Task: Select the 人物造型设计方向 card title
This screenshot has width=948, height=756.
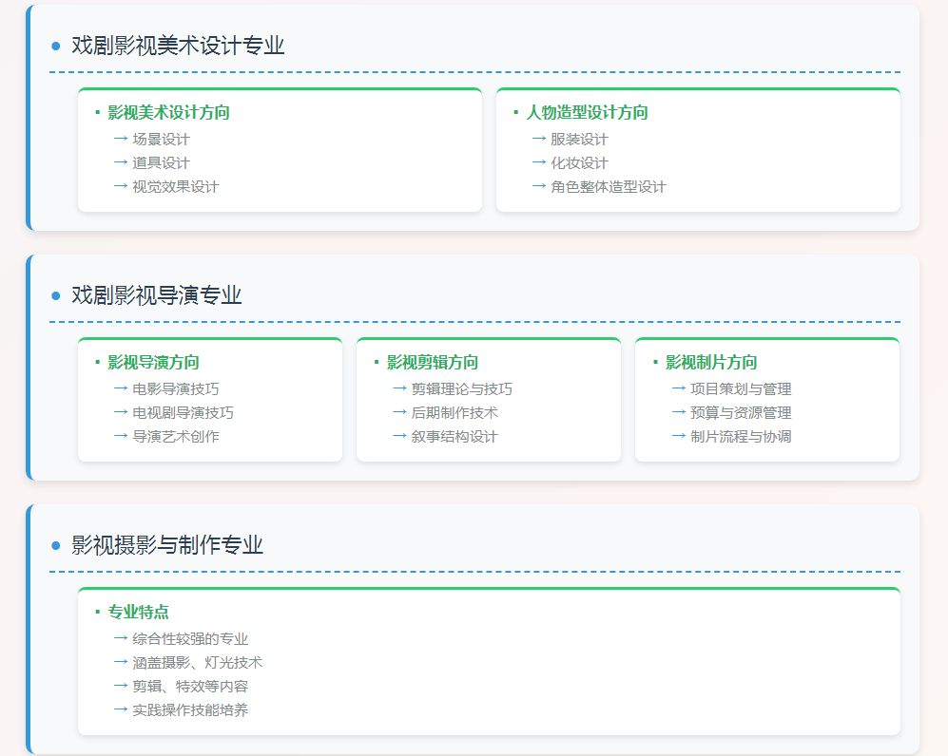Action: click(x=587, y=112)
